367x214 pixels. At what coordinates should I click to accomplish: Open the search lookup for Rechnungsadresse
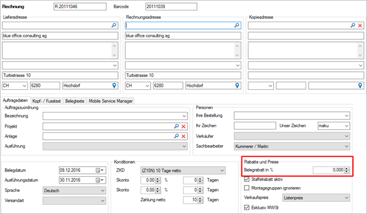(x=237, y=25)
